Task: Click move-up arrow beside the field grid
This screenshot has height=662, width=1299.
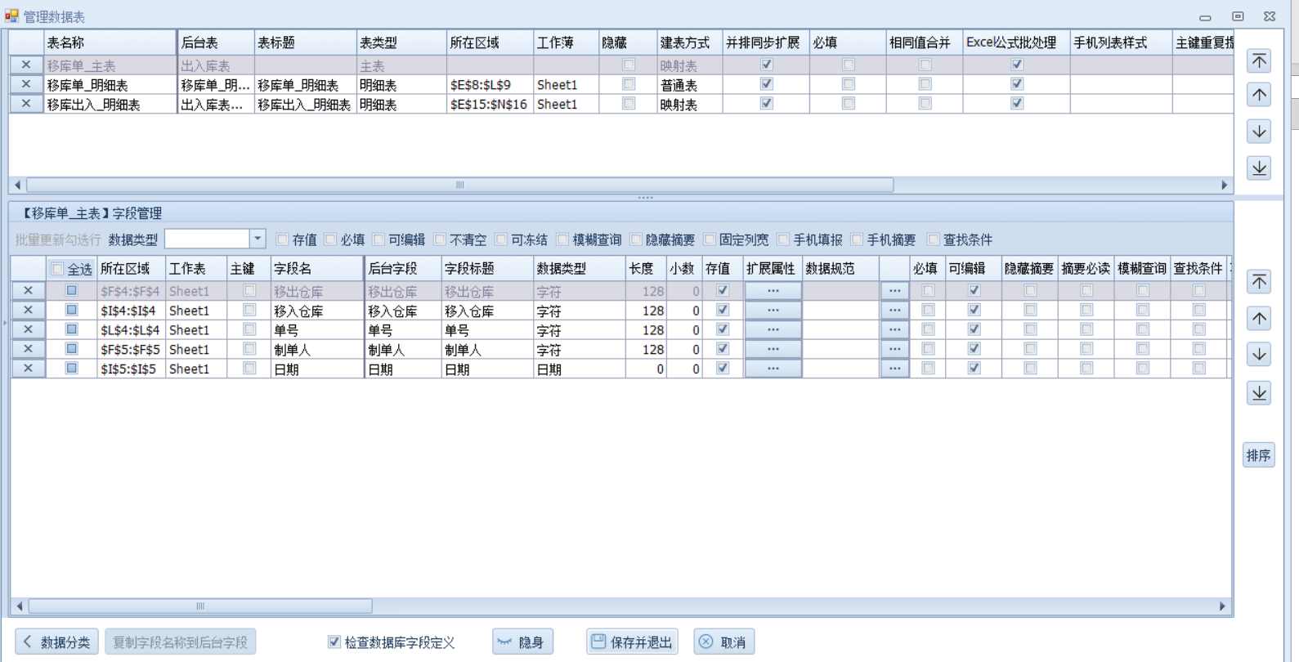Action: tap(1259, 319)
